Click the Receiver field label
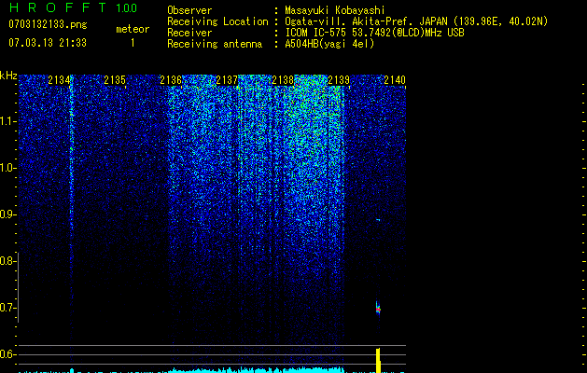This screenshot has height=373, width=587. click(189, 33)
